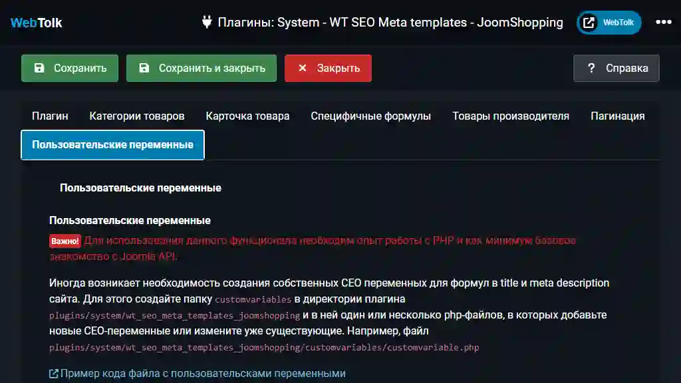This screenshot has height=383, width=681.
Task: Click the Сохранить button
Action: [70, 68]
